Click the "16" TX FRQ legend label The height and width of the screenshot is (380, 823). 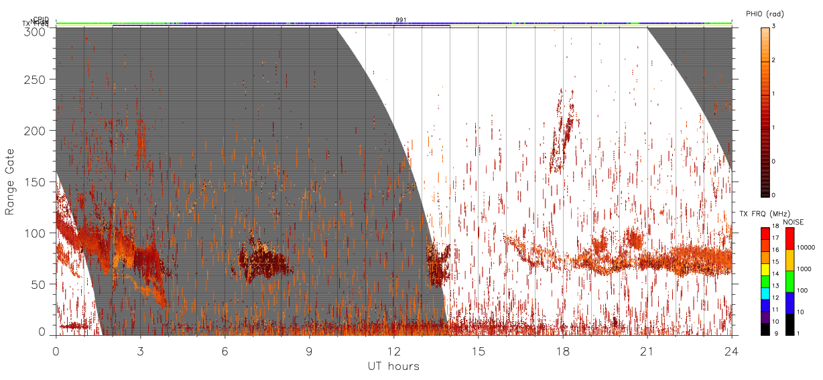(775, 250)
